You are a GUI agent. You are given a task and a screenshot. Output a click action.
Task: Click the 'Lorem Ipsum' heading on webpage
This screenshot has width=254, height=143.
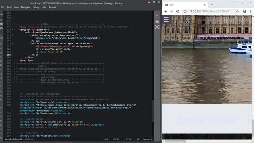pos(206,120)
